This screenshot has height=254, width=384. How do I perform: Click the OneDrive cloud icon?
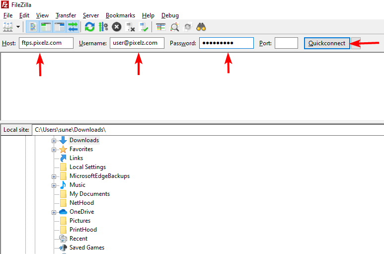[63, 212]
